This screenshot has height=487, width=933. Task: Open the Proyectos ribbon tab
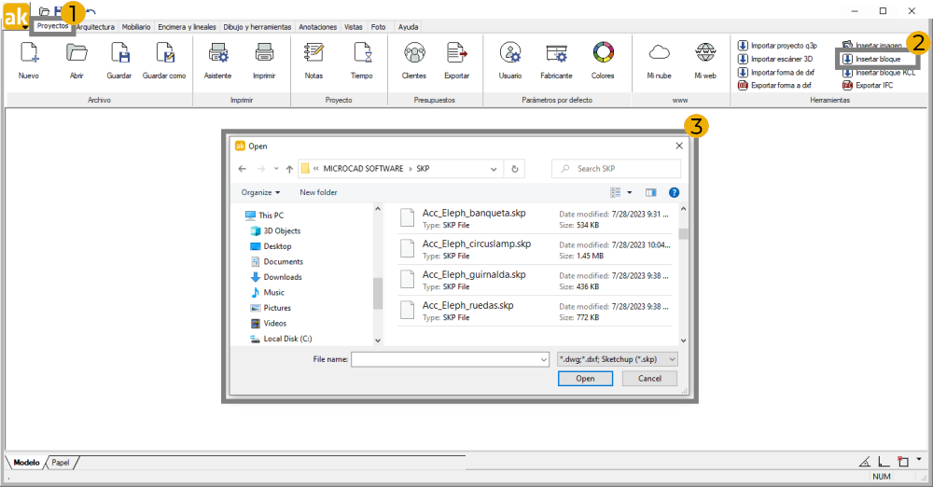click(x=52, y=26)
